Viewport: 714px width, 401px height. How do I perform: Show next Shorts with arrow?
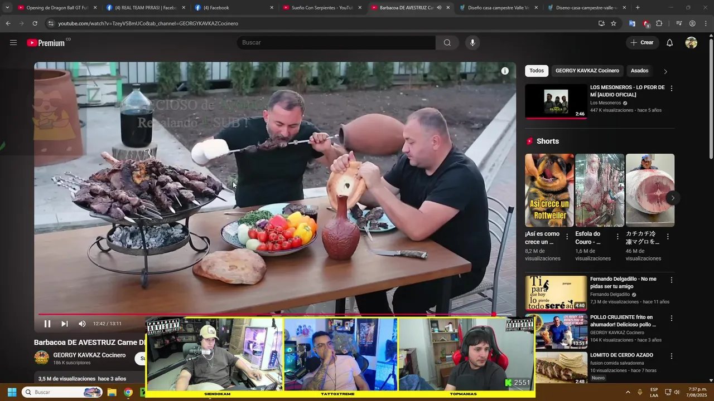click(x=673, y=198)
